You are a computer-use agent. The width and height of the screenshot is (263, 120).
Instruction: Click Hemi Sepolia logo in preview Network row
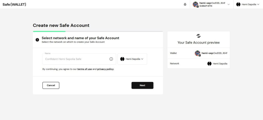click(x=209, y=63)
